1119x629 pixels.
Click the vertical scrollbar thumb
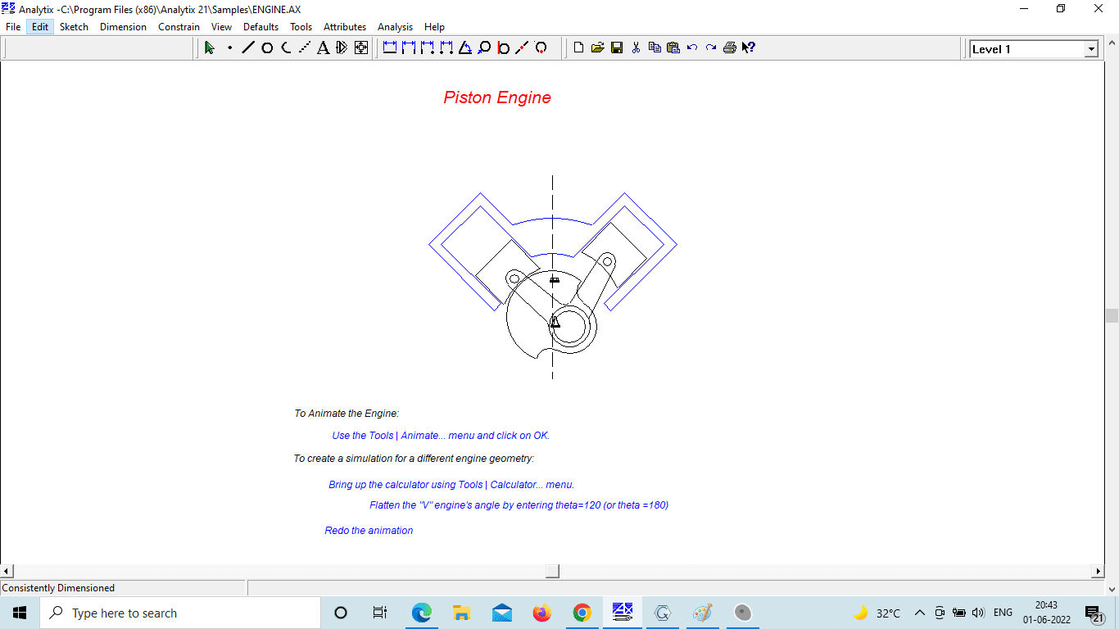pyautogui.click(x=1112, y=315)
